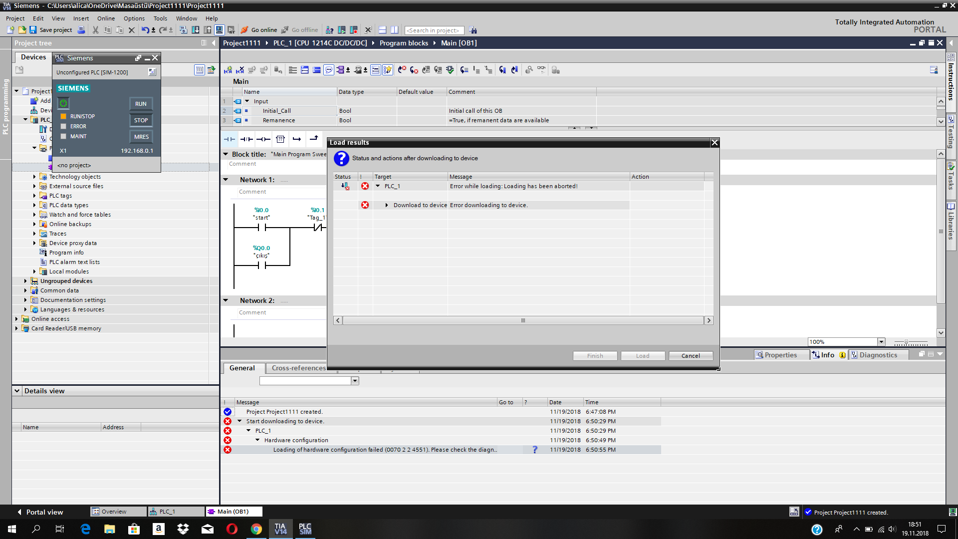This screenshot has width=958, height=539.
Task: Click the zoom slider in editor
Action: point(911,342)
